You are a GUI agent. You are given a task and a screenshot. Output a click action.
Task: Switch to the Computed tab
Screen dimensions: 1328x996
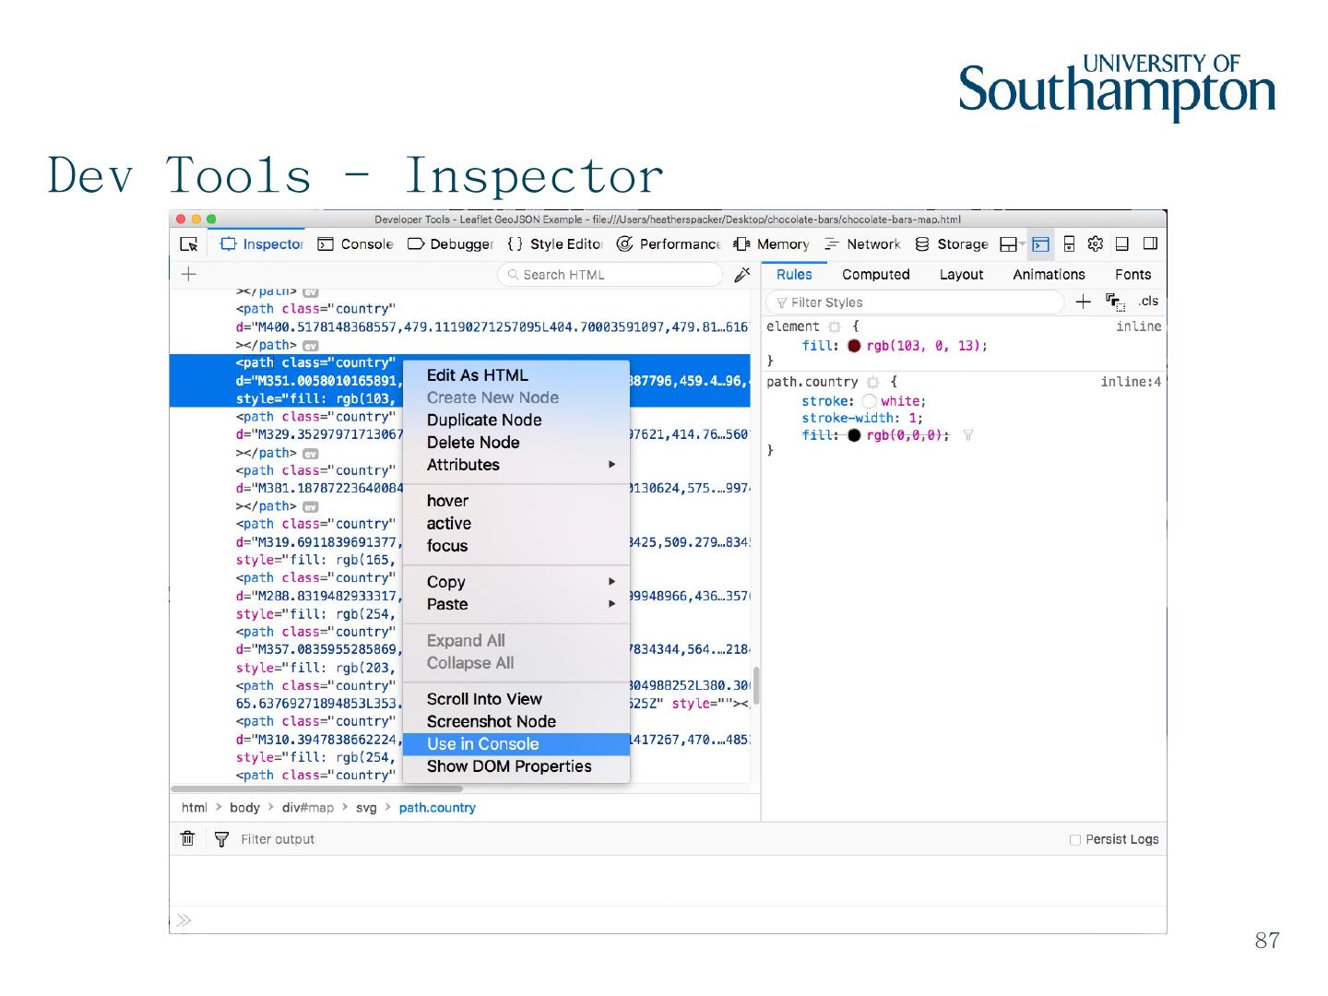click(875, 275)
